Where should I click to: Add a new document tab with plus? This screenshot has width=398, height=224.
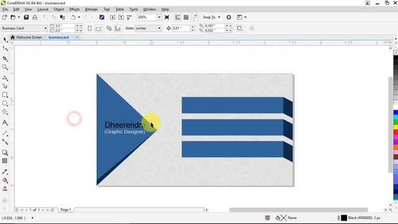coord(77,37)
